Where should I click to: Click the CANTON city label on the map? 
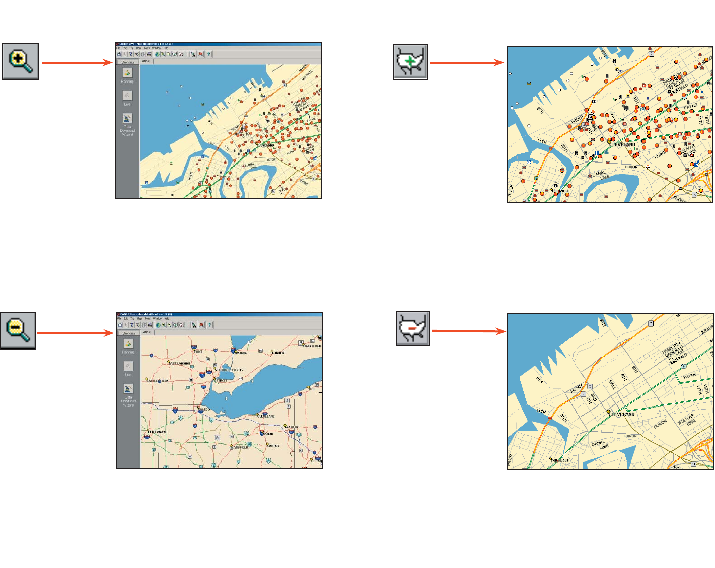tap(273, 446)
